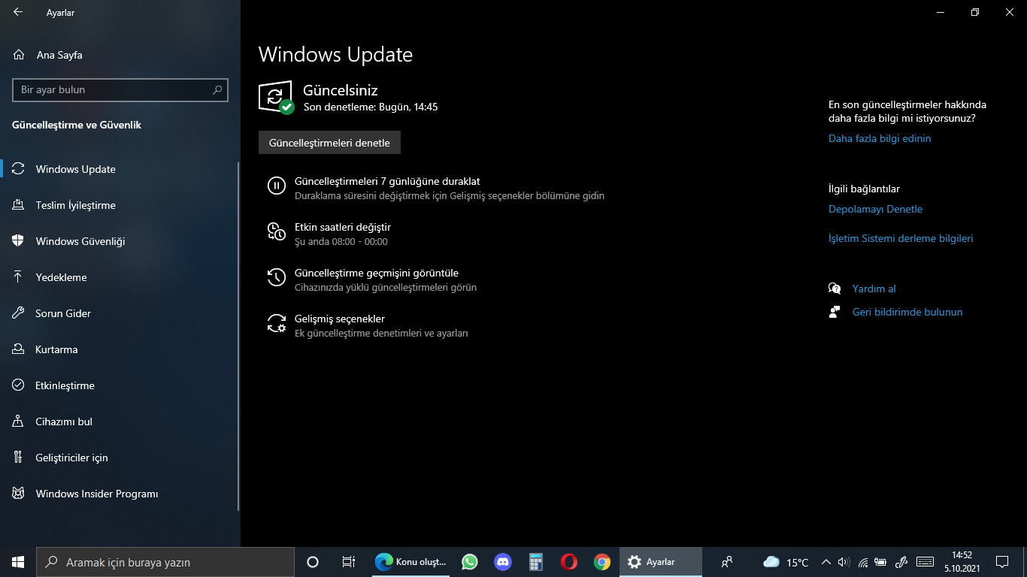The image size is (1027, 577).
Task: Open Cihazımı bul page
Action: [x=120, y=421]
